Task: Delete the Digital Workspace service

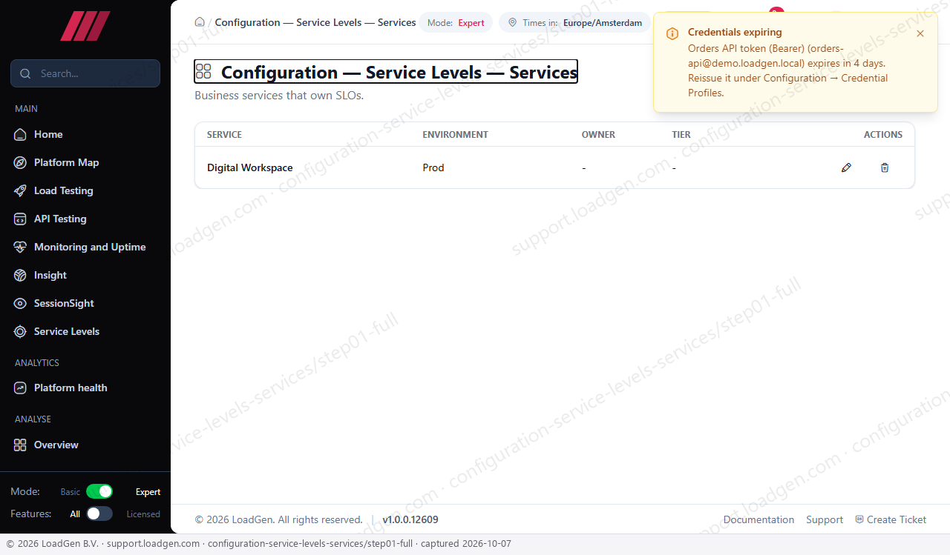Action: [x=885, y=167]
